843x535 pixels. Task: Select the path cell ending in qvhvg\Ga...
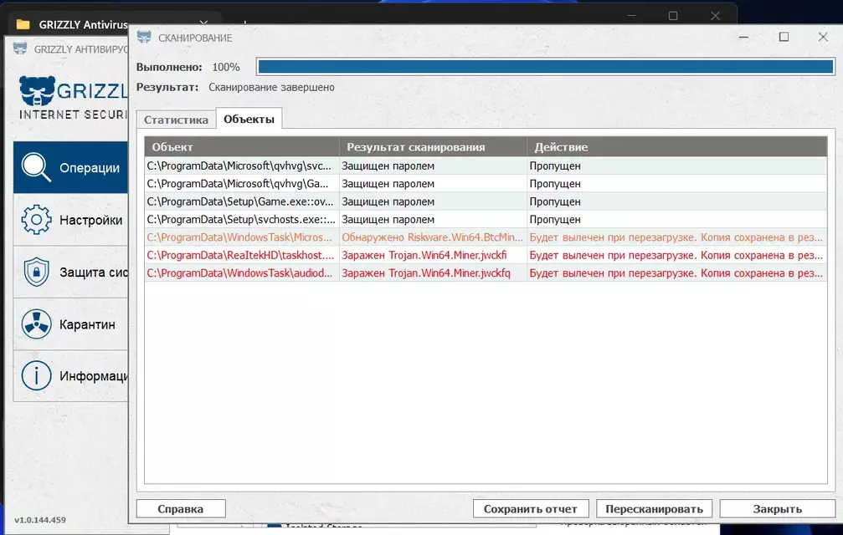click(242, 184)
